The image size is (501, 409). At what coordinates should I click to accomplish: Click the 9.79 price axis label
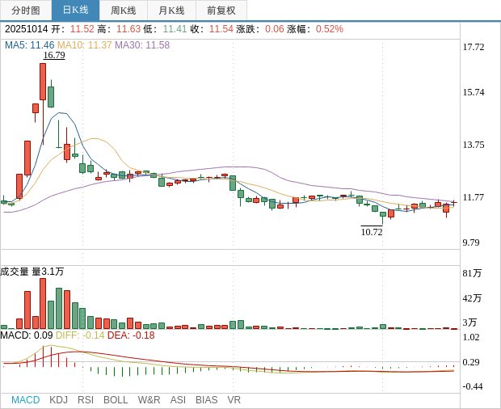click(x=471, y=242)
